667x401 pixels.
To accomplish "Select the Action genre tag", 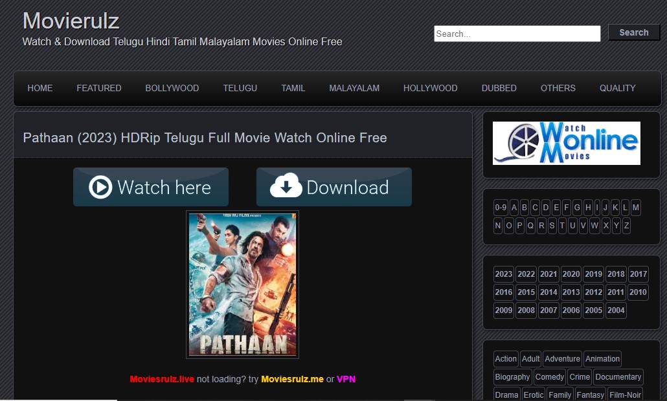I will coord(506,359).
